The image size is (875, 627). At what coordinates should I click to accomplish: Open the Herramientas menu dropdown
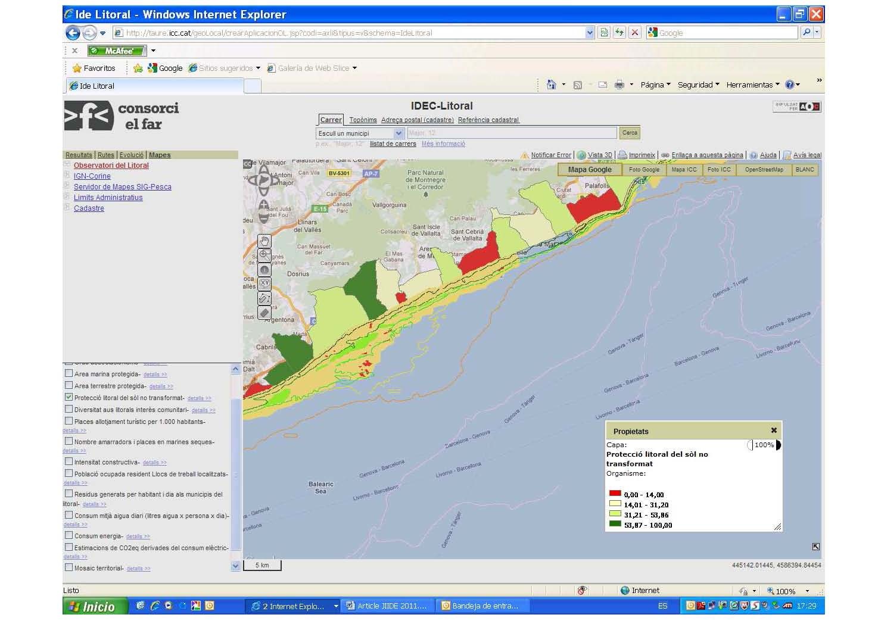(752, 85)
